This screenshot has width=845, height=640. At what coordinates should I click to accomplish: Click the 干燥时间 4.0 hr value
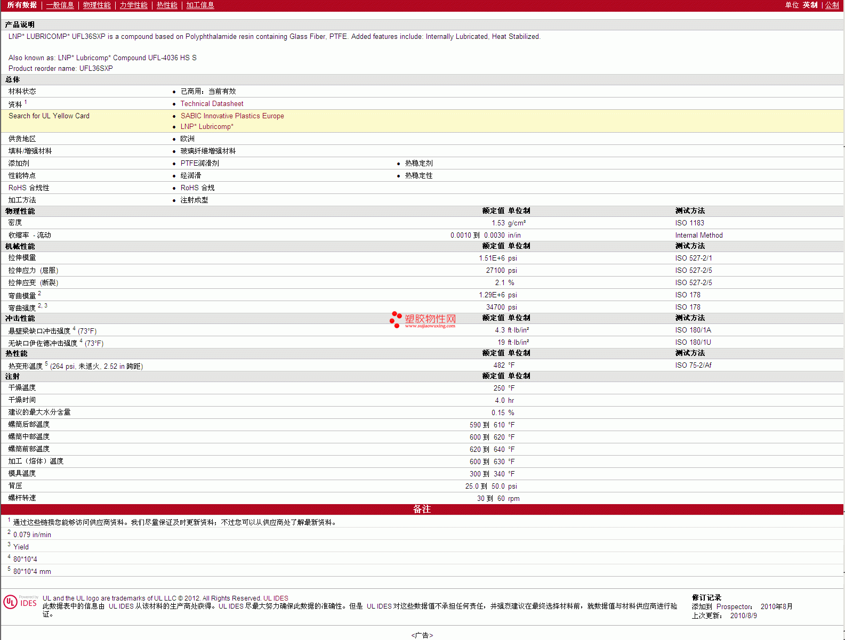[x=504, y=401]
